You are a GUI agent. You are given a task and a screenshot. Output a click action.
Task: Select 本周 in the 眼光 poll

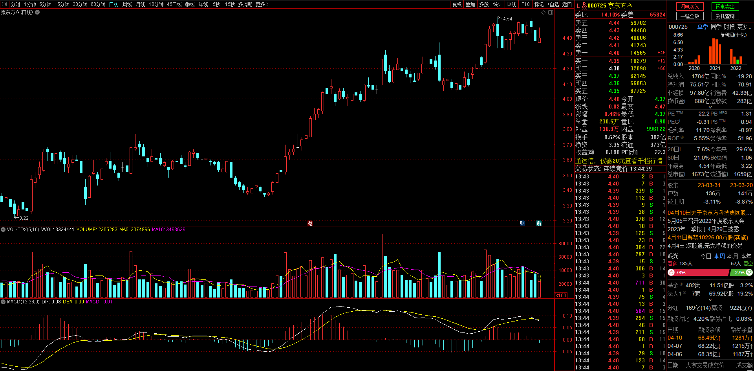pyautogui.click(x=719, y=256)
